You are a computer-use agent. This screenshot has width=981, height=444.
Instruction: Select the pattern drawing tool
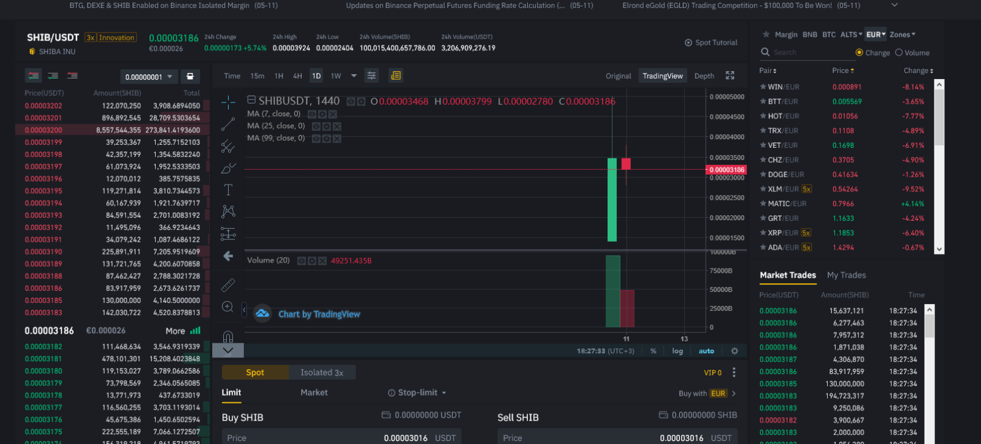(x=228, y=211)
